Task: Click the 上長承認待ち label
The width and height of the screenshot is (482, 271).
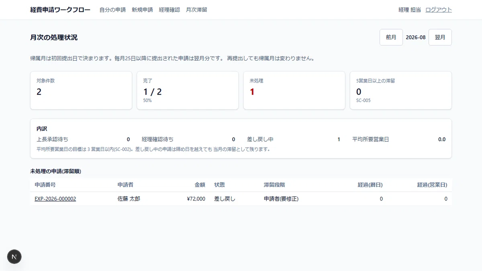Action: [x=52, y=139]
